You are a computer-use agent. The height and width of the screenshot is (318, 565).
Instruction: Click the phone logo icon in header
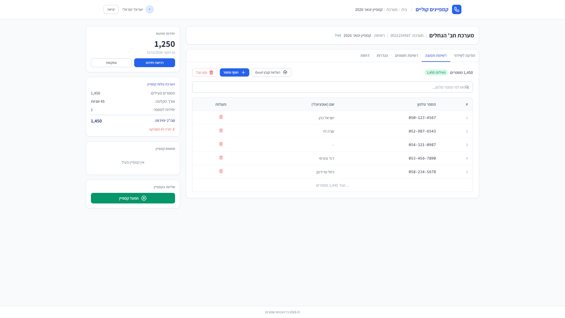pos(456,9)
